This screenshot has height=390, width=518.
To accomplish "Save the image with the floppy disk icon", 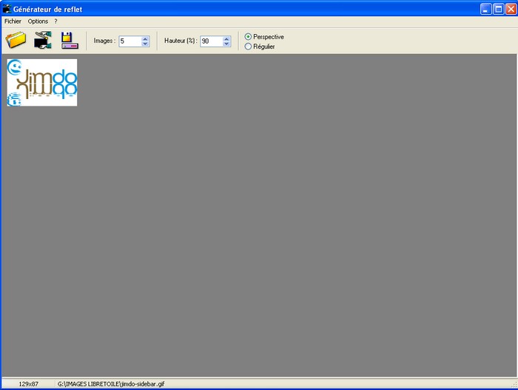I will pos(70,40).
